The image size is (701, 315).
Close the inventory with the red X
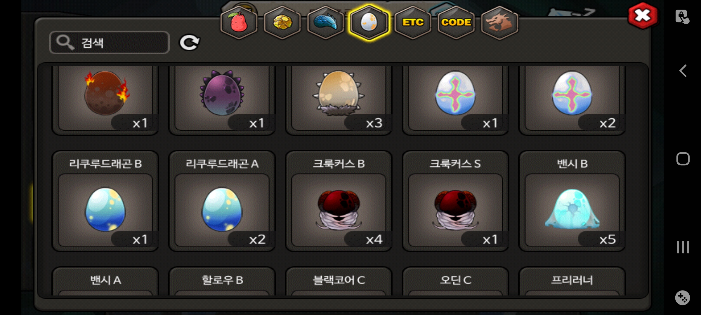(x=643, y=16)
